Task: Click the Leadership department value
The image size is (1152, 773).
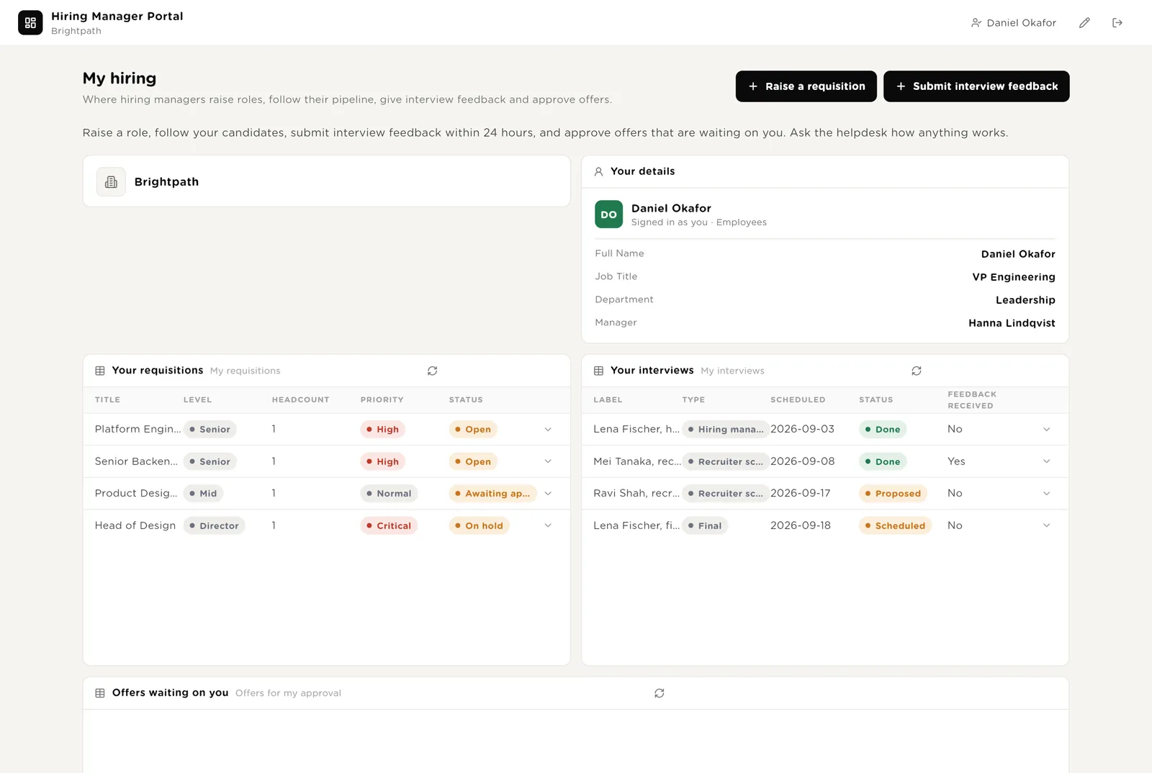Action: pyautogui.click(x=1025, y=300)
